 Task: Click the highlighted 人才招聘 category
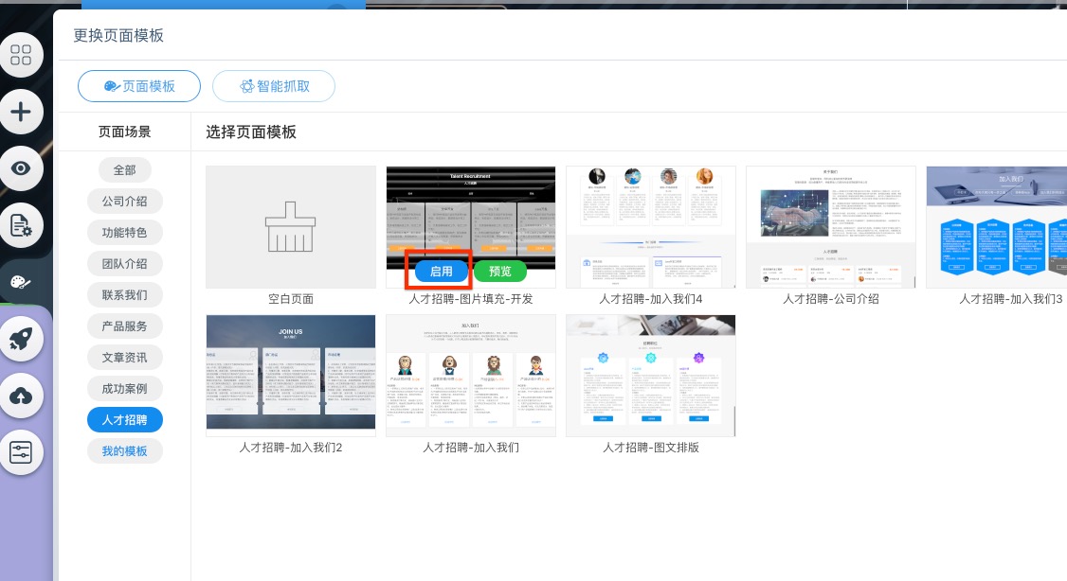pyautogui.click(x=124, y=419)
